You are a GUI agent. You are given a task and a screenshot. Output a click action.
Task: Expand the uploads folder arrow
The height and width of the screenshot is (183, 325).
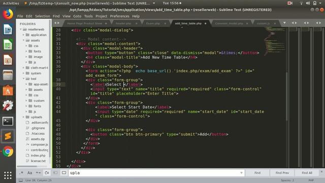(x=23, y=117)
